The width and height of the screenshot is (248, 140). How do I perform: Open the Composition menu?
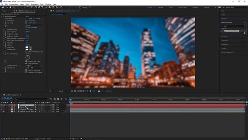[14, 4]
